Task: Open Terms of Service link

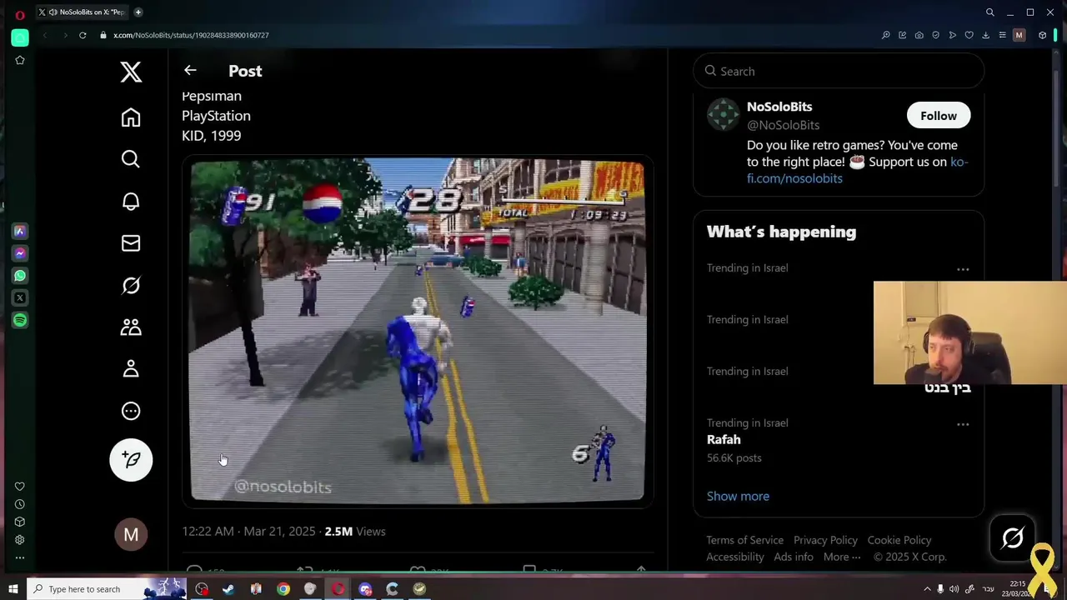Action: coord(745,540)
